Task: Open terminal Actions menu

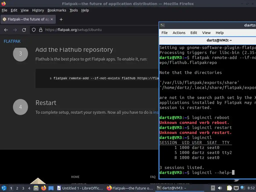Action: [x=179, y=33]
